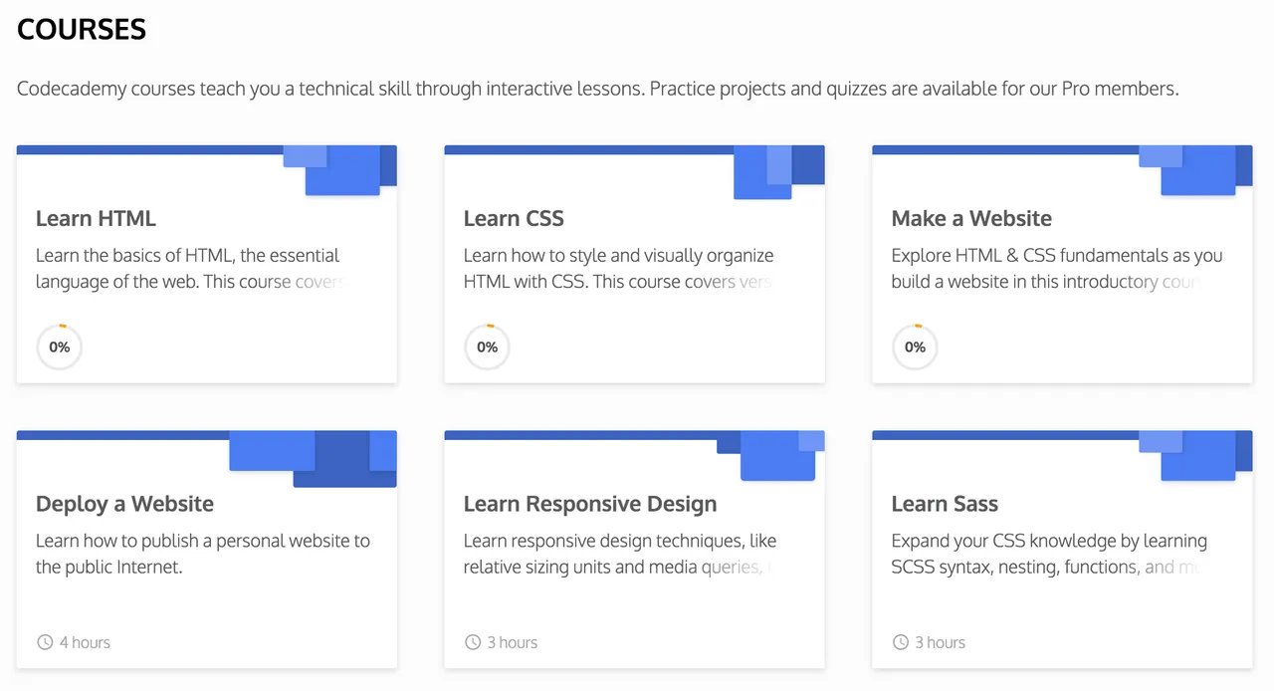Click the clock icon on Learn Responsive Design card

(x=473, y=642)
